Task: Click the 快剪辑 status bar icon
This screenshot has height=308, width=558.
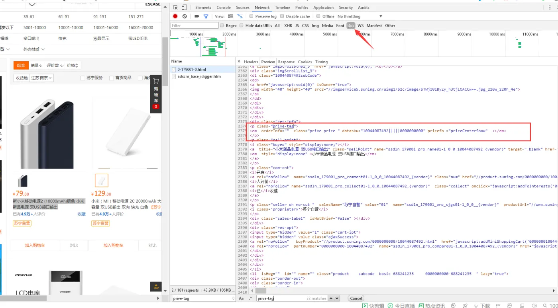Action: [x=373, y=306]
